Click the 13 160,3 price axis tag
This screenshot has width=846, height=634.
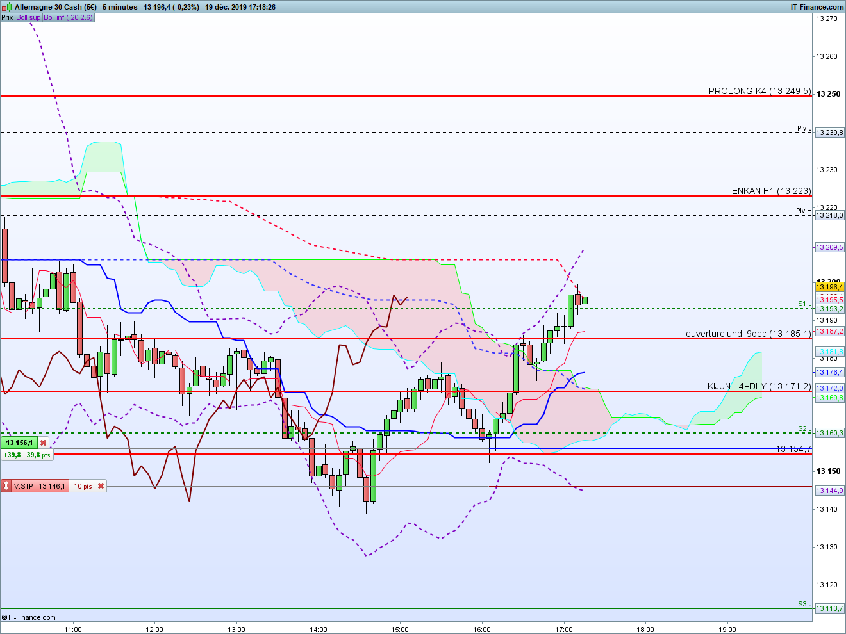pos(829,433)
